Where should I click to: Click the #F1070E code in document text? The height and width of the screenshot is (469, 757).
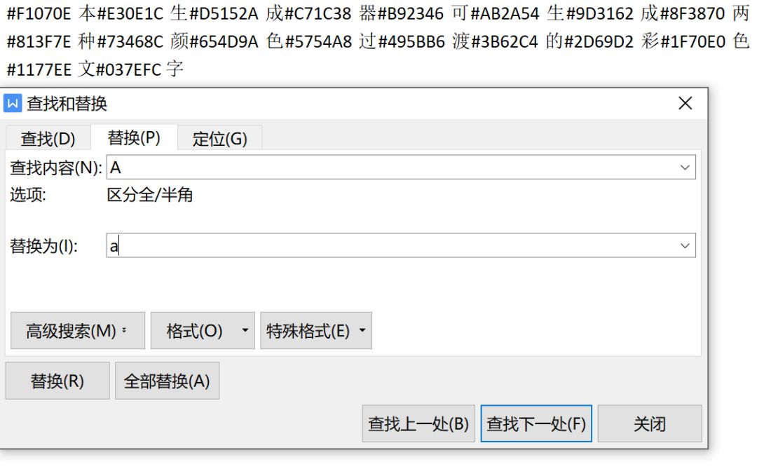37,15
